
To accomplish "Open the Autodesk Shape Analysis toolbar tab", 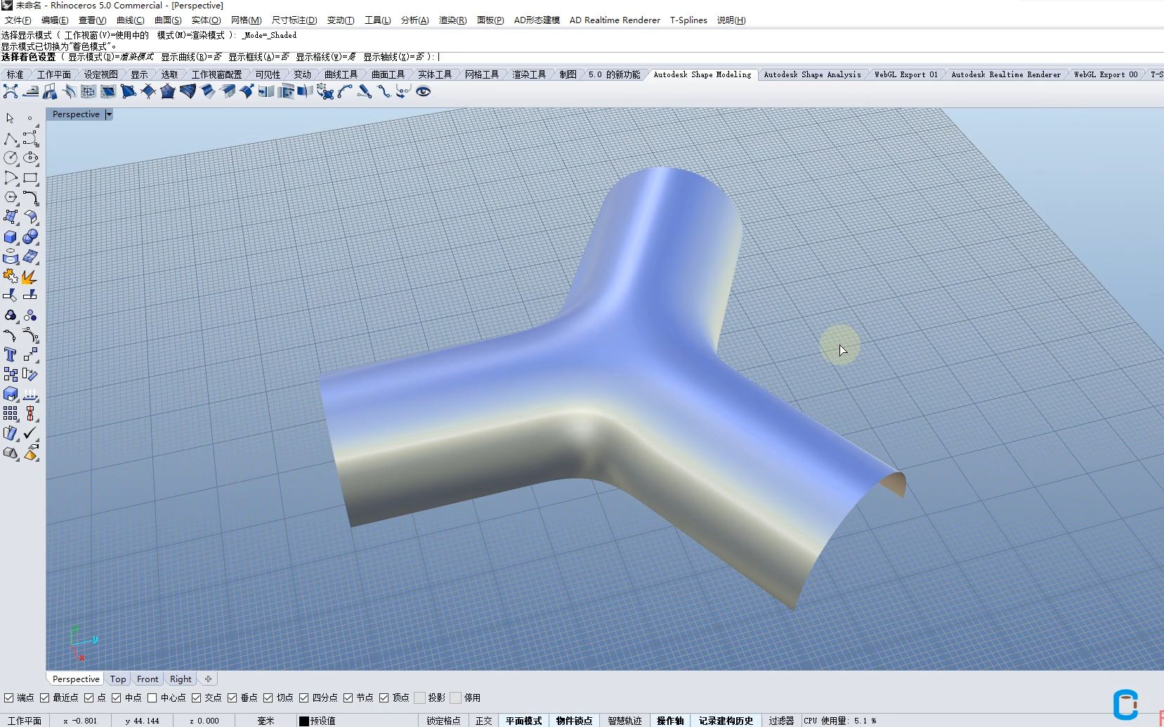I will [812, 74].
